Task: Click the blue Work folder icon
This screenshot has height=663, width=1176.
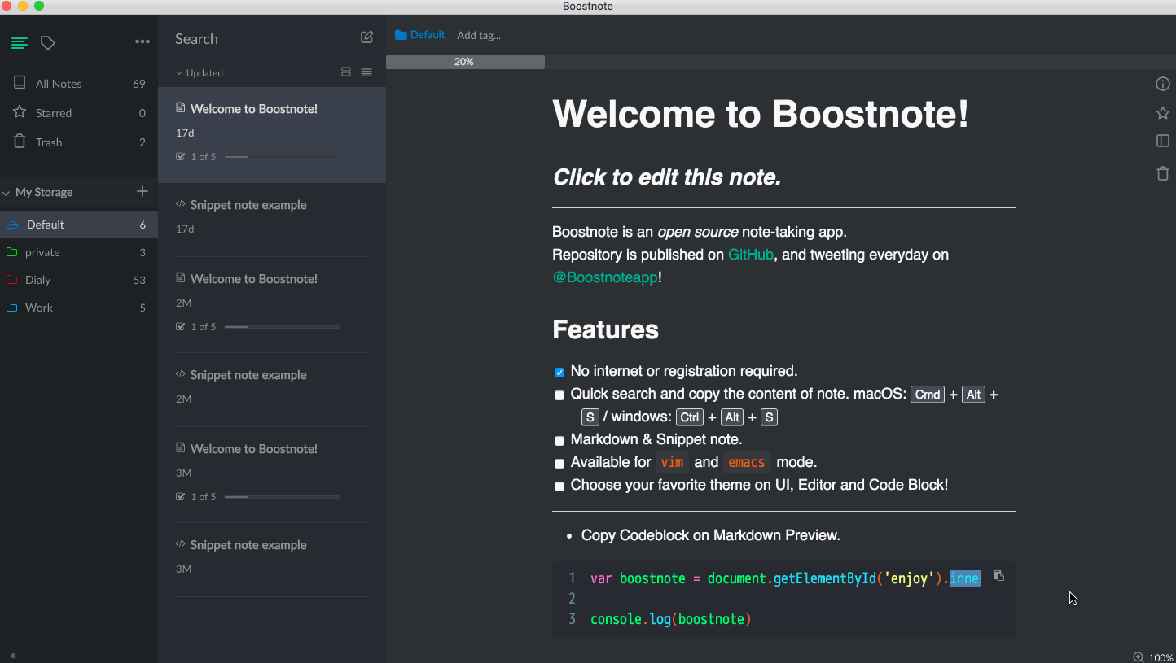Action: tap(11, 308)
